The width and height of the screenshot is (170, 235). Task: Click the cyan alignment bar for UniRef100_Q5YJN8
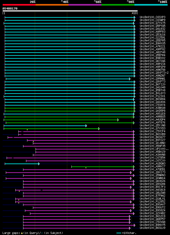click(45, 126)
